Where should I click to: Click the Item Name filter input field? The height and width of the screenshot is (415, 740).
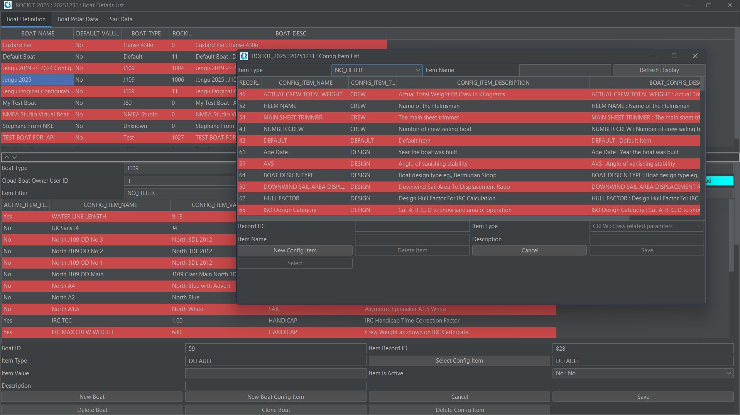[565, 70]
